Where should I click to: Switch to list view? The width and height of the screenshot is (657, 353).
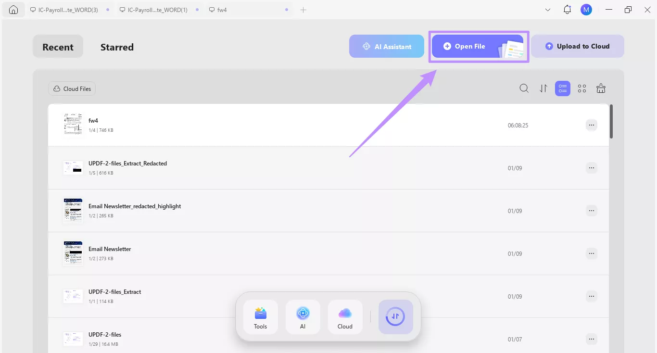click(x=563, y=88)
